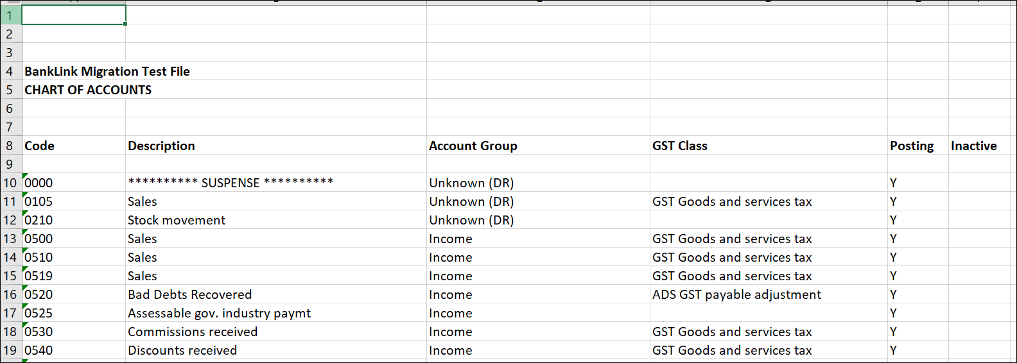Select the 'Code' column header cell

(x=40, y=146)
